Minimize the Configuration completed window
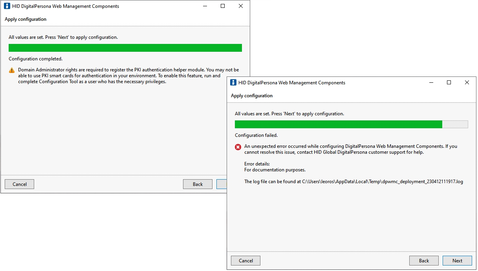The height and width of the screenshot is (271, 478). 204,6
